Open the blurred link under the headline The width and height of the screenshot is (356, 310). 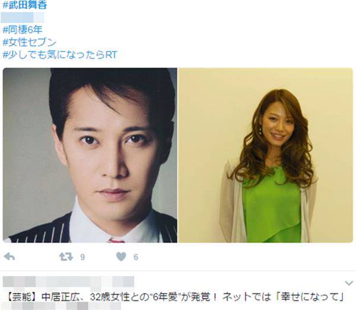click(x=61, y=306)
